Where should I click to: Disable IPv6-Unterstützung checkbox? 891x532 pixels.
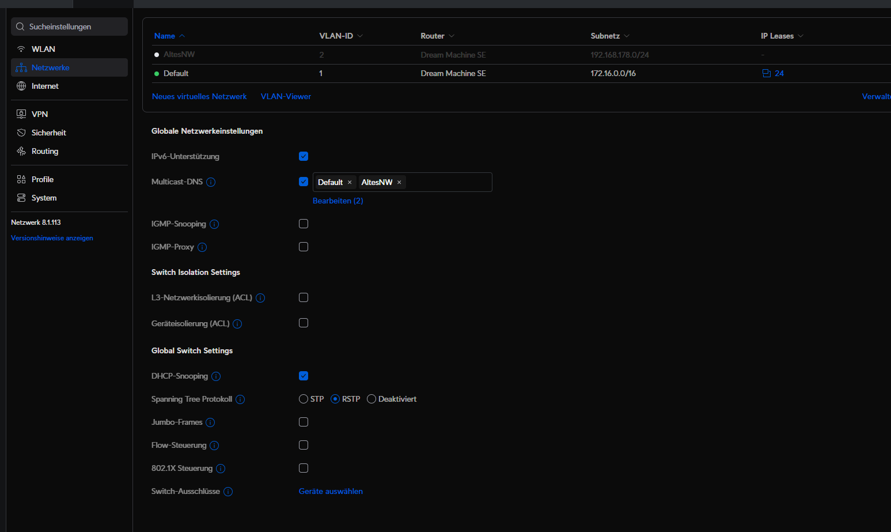point(304,156)
